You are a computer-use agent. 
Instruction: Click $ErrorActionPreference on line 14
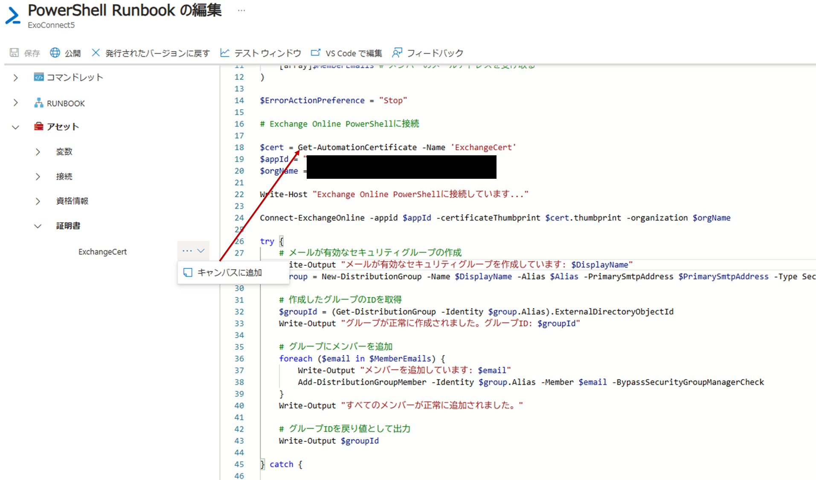312,100
